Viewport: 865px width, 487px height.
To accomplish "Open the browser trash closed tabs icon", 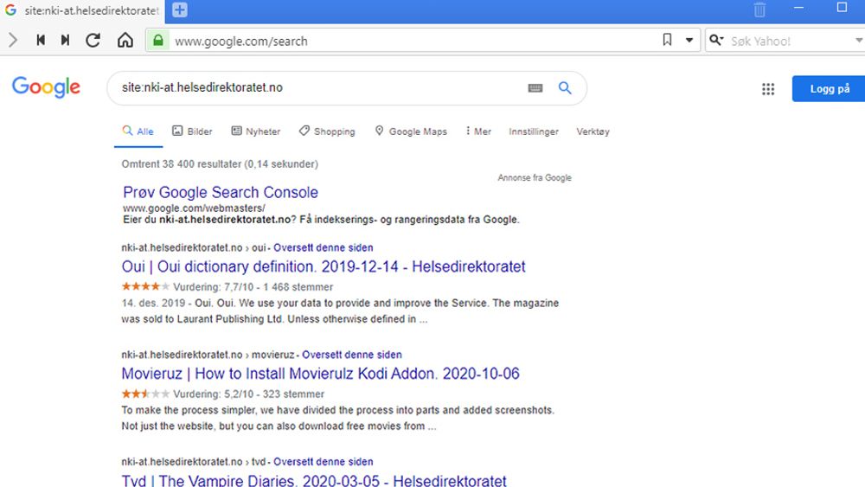I will [759, 10].
